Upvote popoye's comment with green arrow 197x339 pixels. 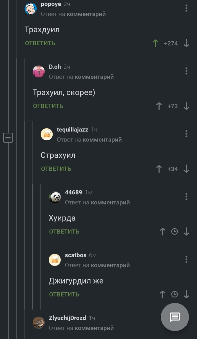(155, 43)
